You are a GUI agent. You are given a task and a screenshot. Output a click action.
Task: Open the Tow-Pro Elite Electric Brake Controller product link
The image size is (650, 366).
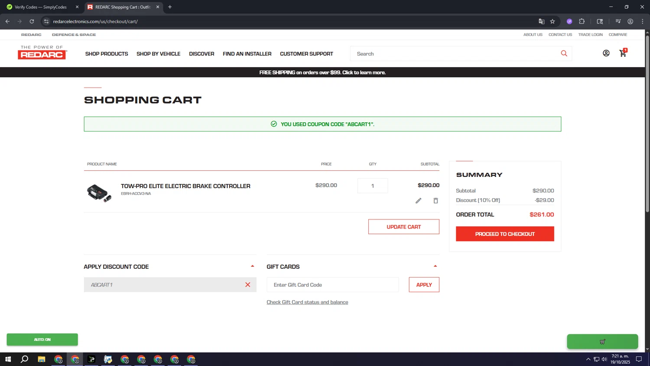click(x=185, y=186)
